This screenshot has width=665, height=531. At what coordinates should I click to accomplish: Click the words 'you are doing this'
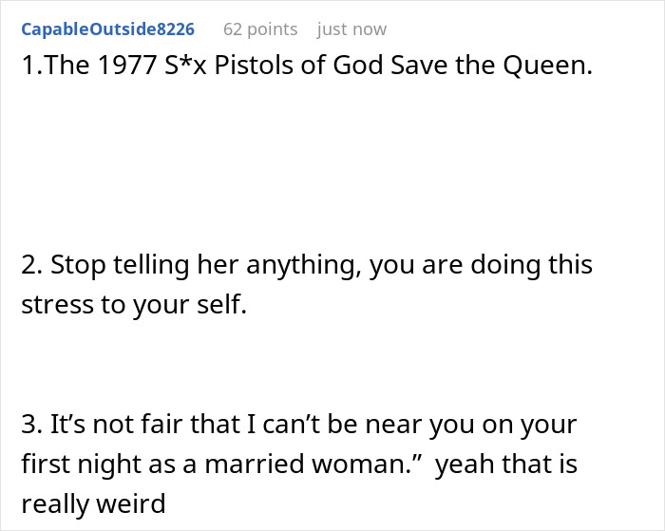click(x=481, y=265)
